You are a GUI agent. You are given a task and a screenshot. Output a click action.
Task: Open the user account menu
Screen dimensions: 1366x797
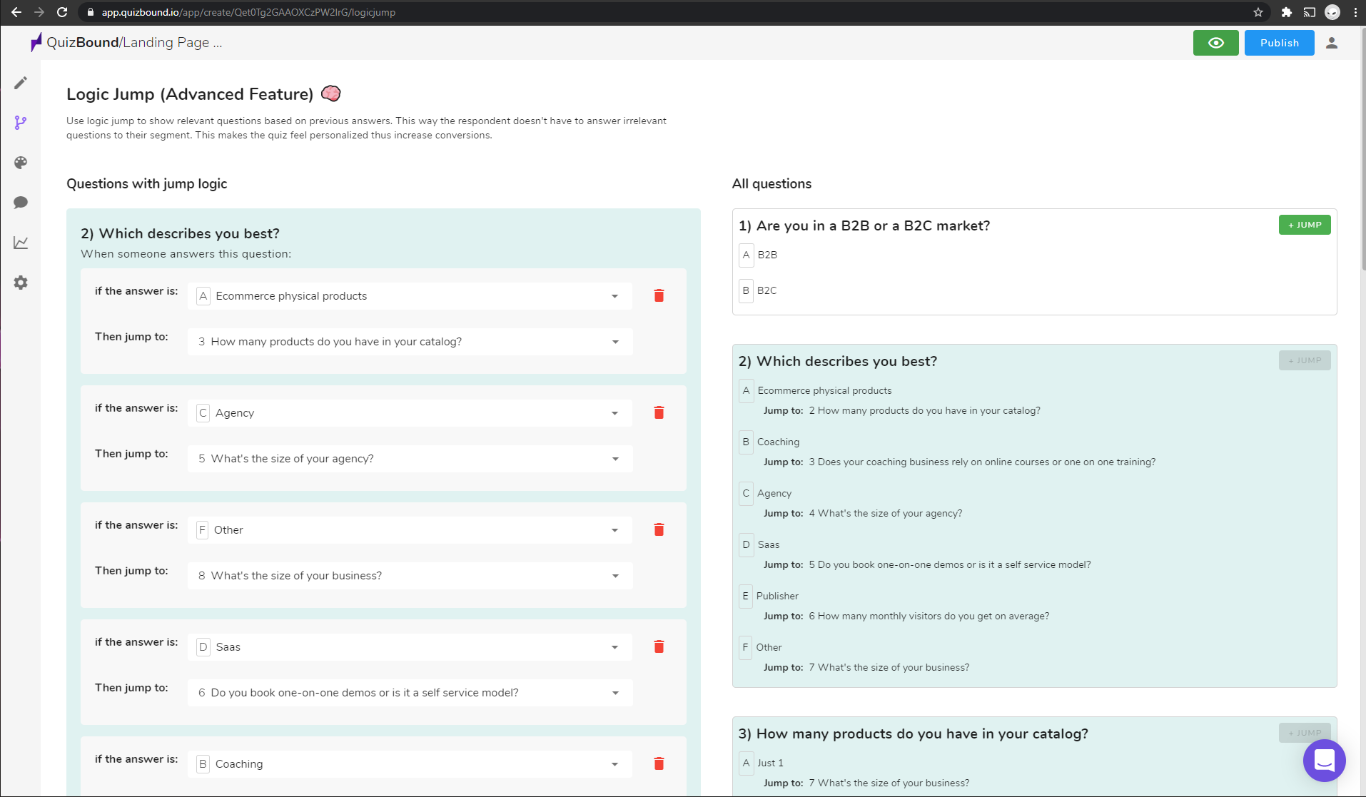point(1331,43)
